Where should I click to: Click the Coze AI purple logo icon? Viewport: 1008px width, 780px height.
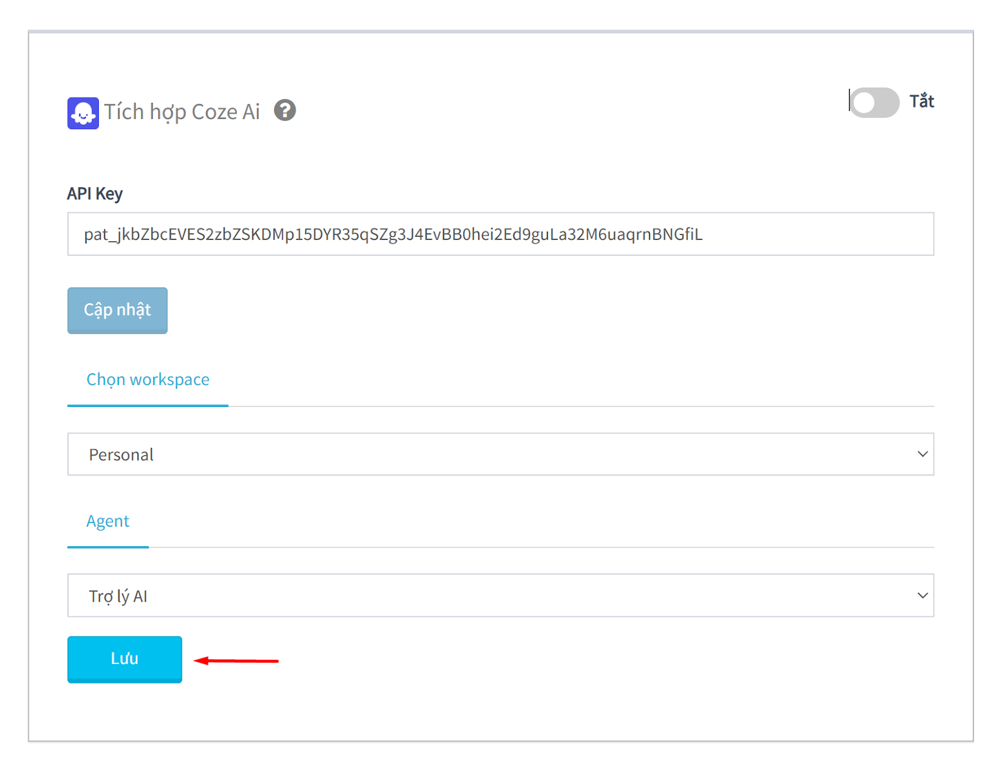(83, 113)
